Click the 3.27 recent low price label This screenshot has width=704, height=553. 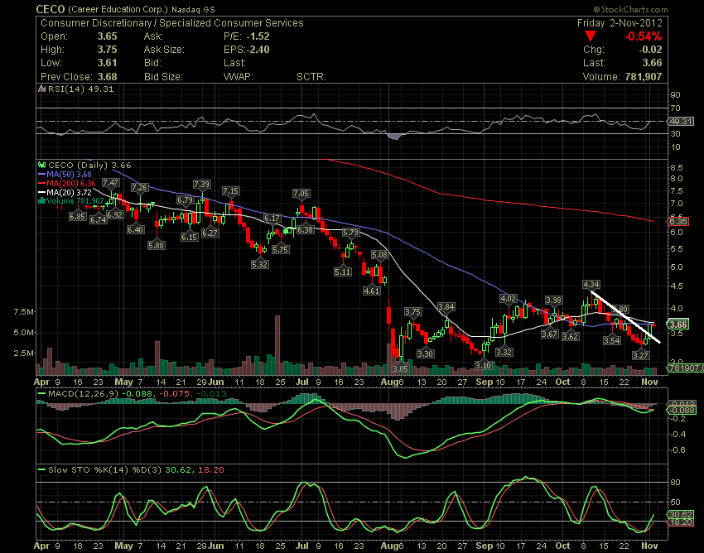pos(640,355)
